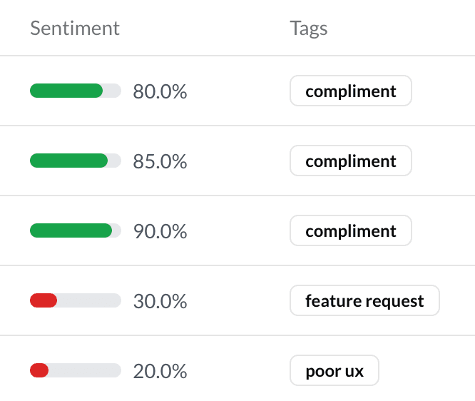Viewport: 475px width, 401px height.
Task: Open the compliment tag in the 85.0% row
Action: tap(350, 161)
